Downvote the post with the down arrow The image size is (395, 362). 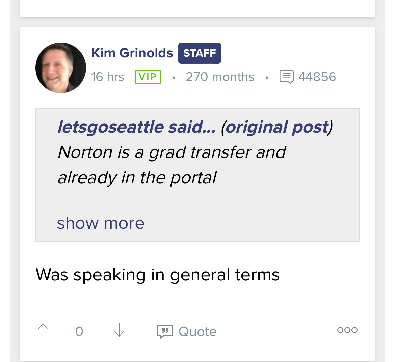119,330
